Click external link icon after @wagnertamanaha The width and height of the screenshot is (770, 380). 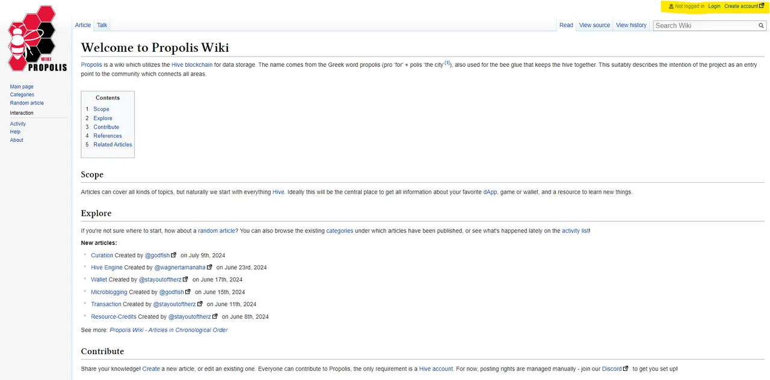[210, 267]
